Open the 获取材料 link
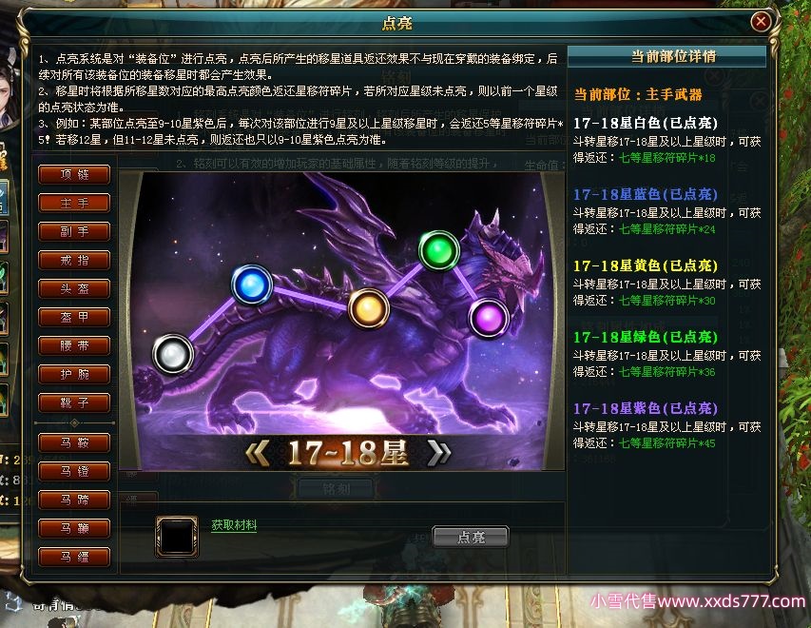This screenshot has height=628, width=811. coord(234,525)
